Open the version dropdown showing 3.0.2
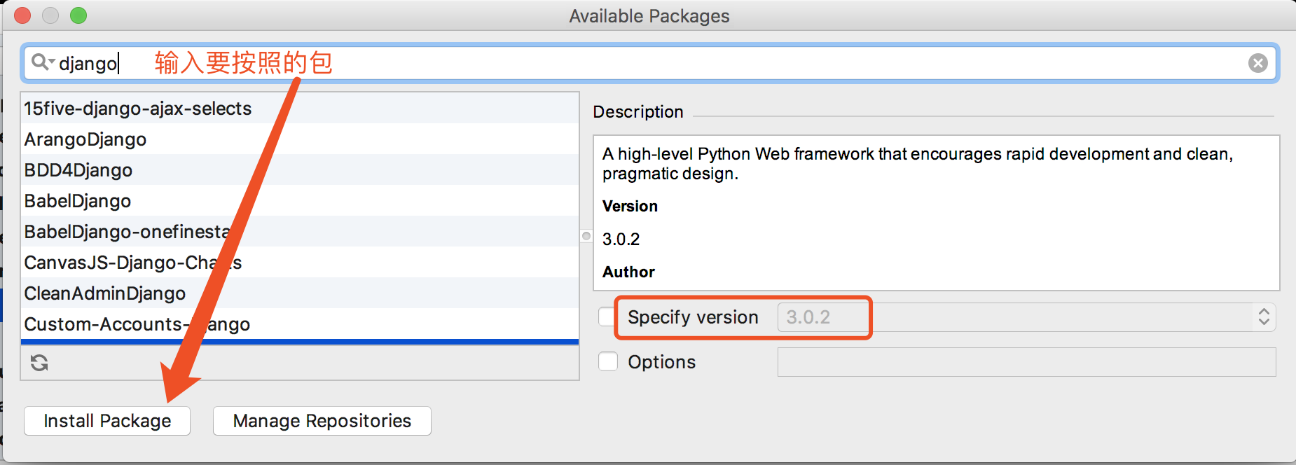This screenshot has height=465, width=1296. (x=1026, y=317)
